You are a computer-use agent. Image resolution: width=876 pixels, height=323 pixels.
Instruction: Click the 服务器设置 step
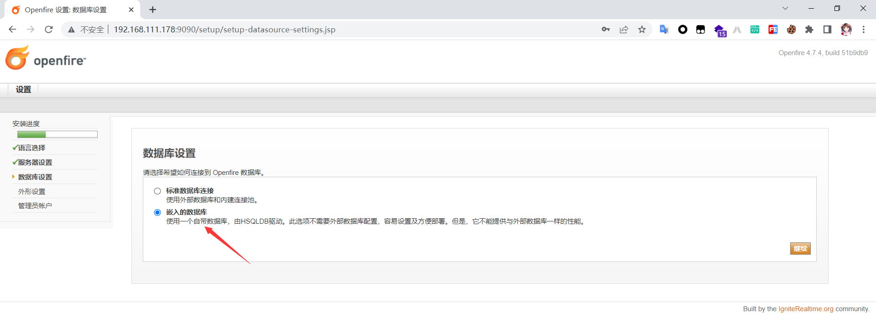pyautogui.click(x=35, y=163)
